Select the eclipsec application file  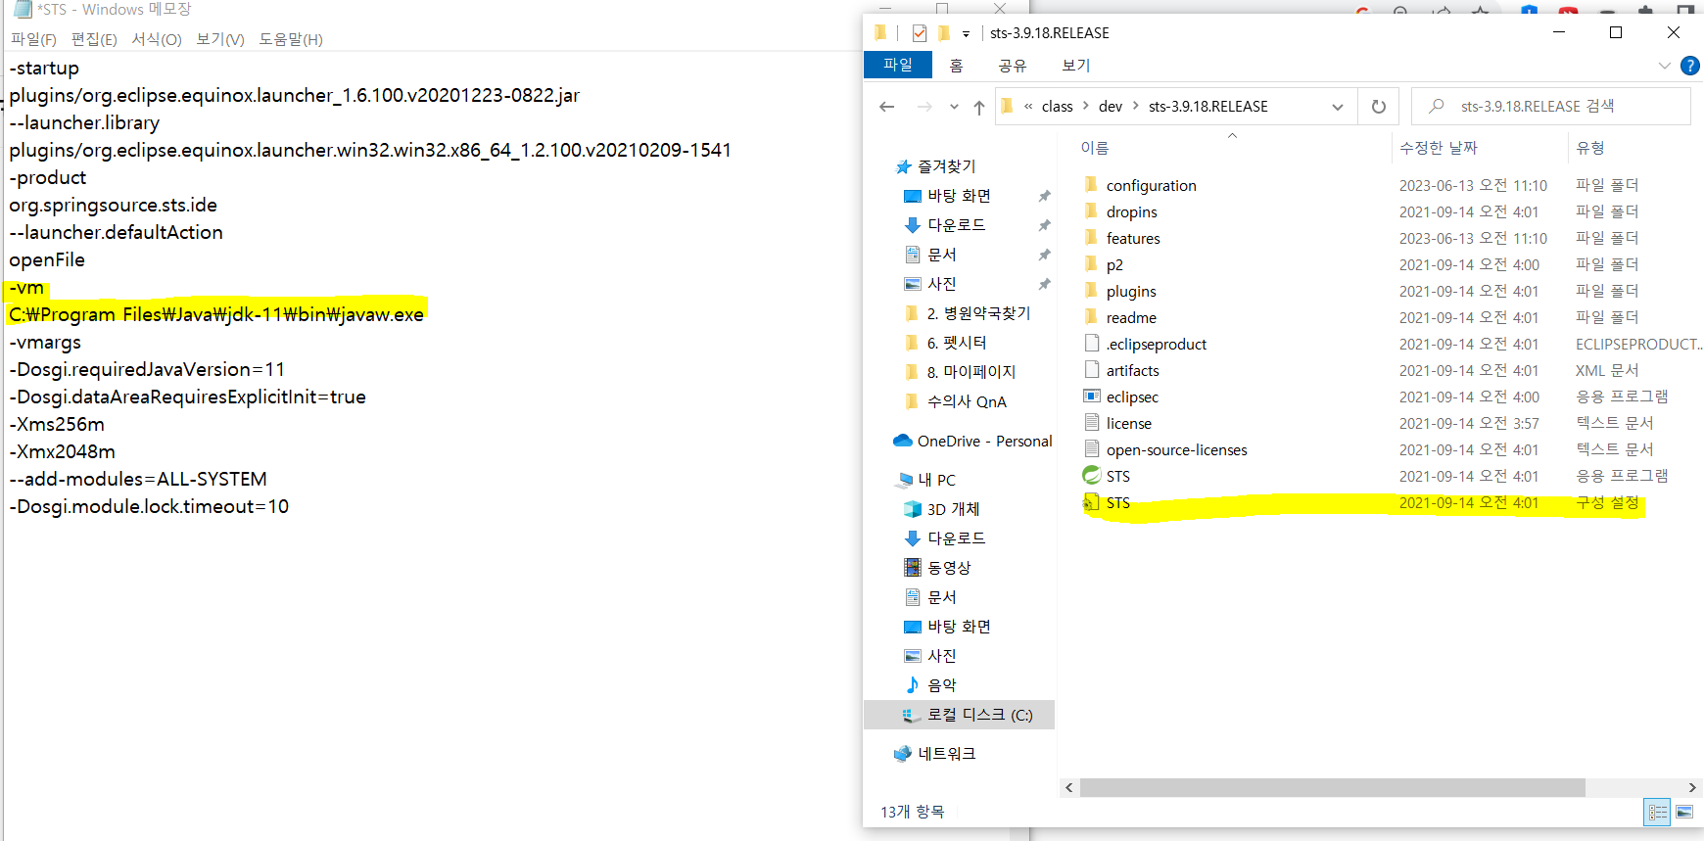1132,397
